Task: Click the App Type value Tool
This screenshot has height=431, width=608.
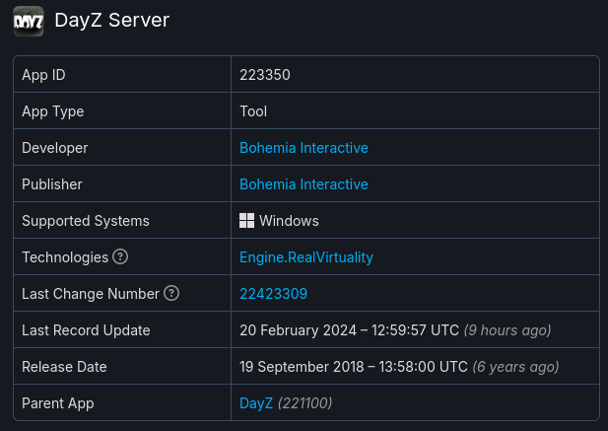Action: point(253,111)
